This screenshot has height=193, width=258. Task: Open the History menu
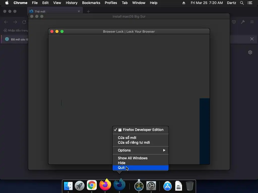pyautogui.click(x=72, y=3)
